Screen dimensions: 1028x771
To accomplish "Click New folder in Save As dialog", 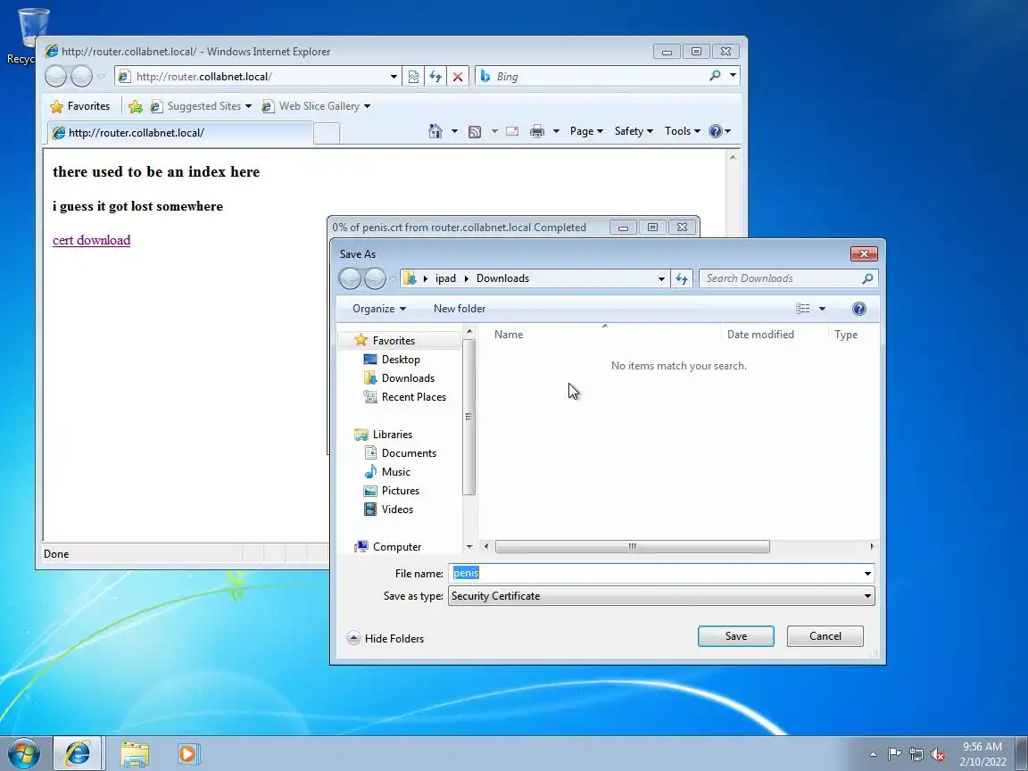I will pos(460,309).
